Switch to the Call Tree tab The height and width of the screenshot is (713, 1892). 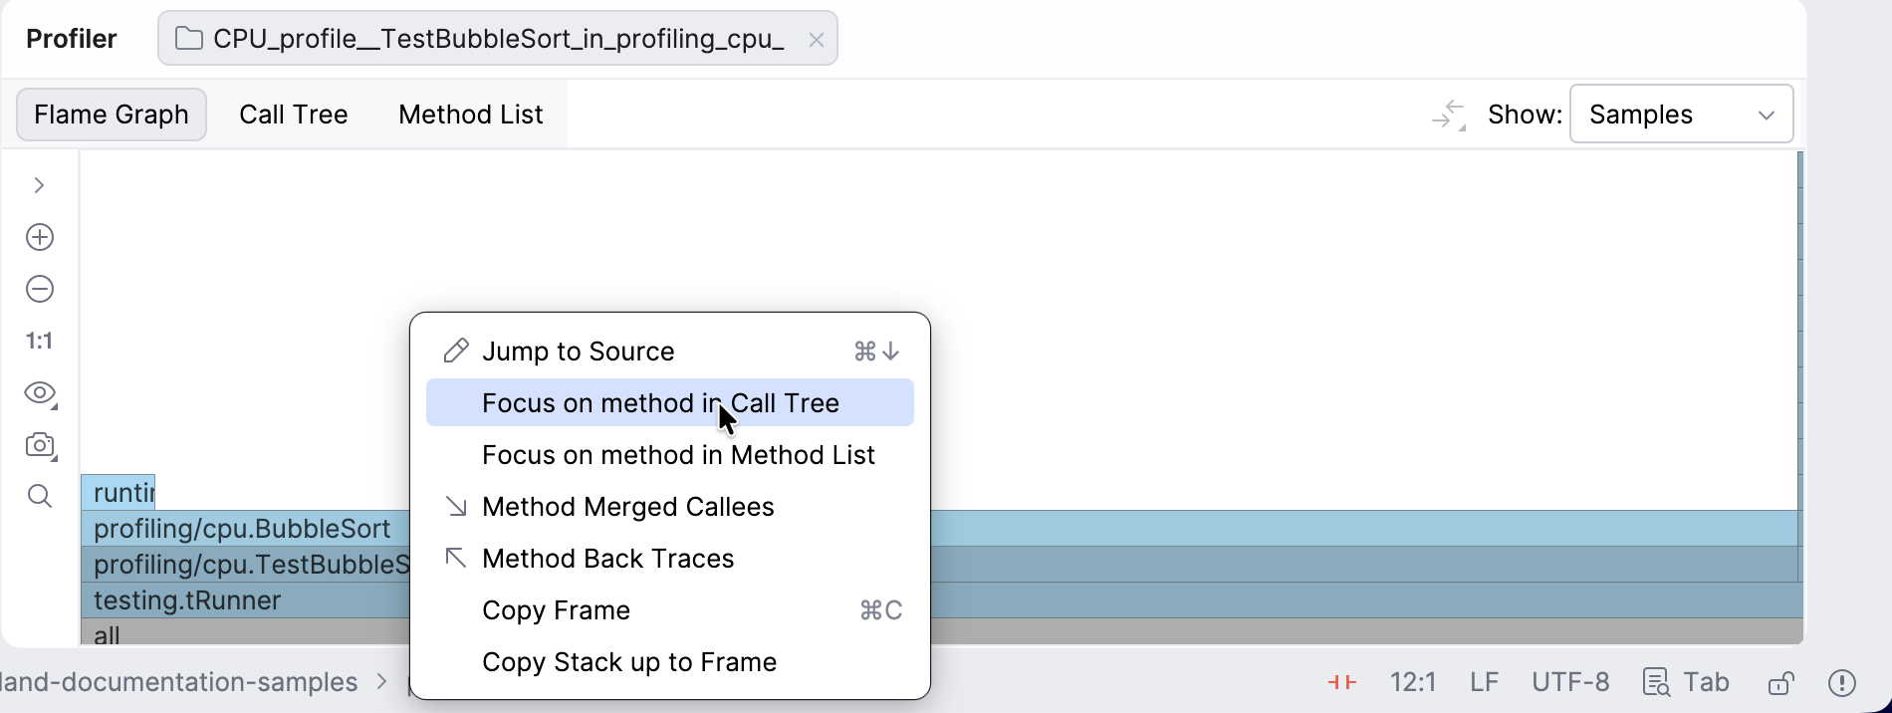coord(293,114)
